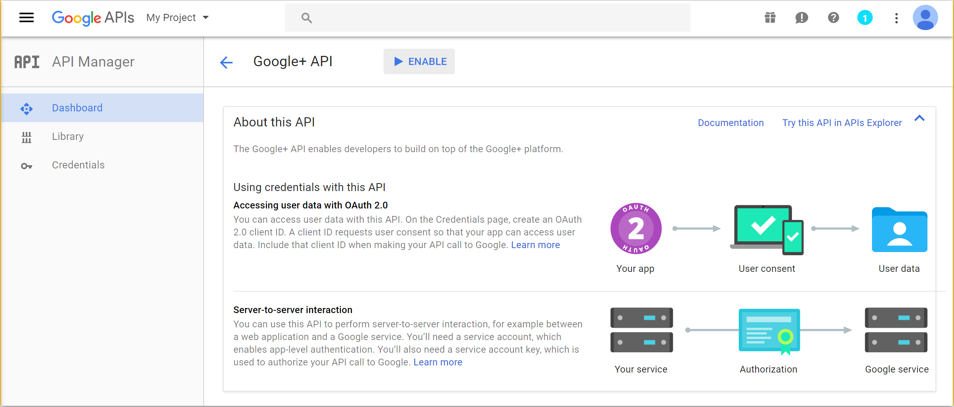Viewport: 954px width, 407px height.
Task: Click 'Using credentials with this API' heading
Action: (x=309, y=187)
